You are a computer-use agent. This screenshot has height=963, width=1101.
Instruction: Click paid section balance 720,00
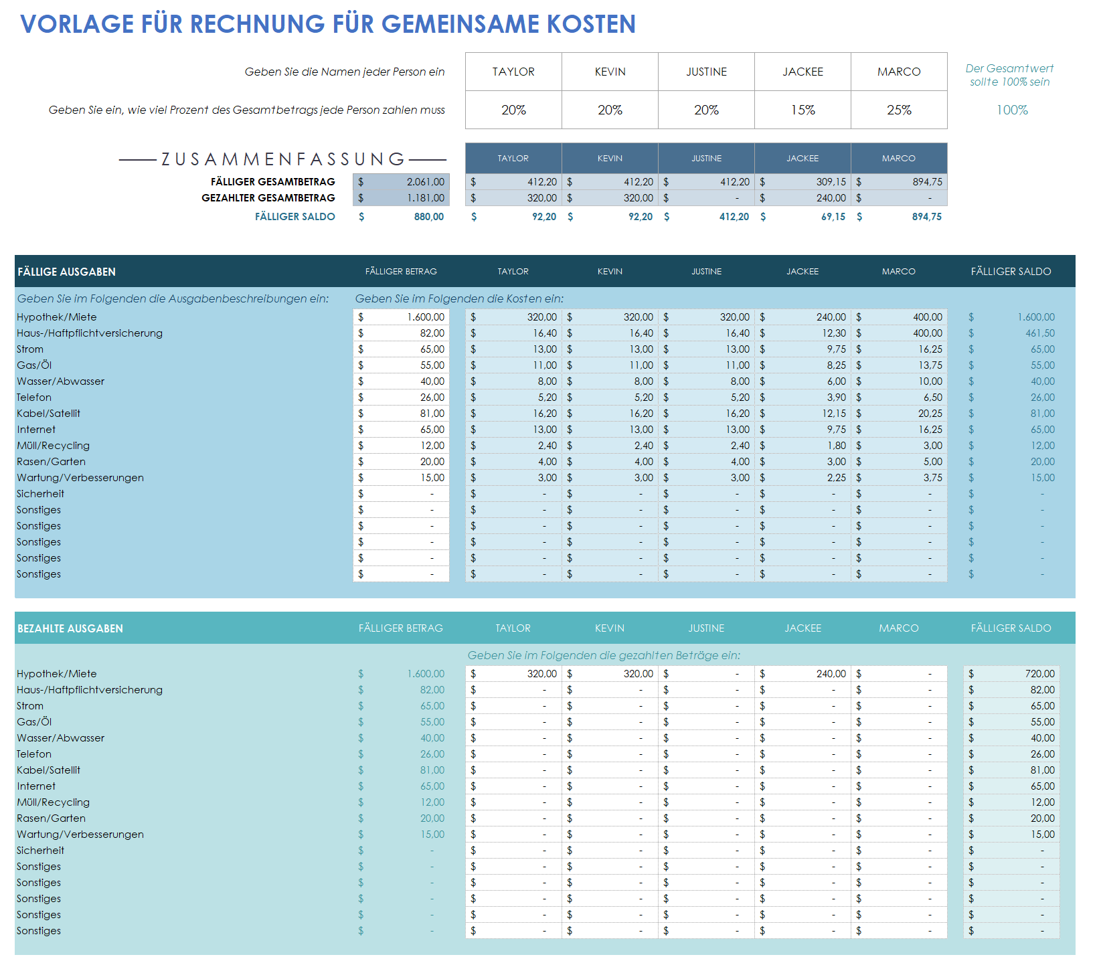[1011, 674]
